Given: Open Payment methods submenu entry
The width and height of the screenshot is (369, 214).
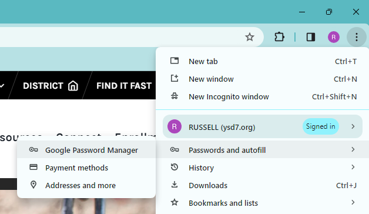Looking at the screenshot, I should click(86, 168).
